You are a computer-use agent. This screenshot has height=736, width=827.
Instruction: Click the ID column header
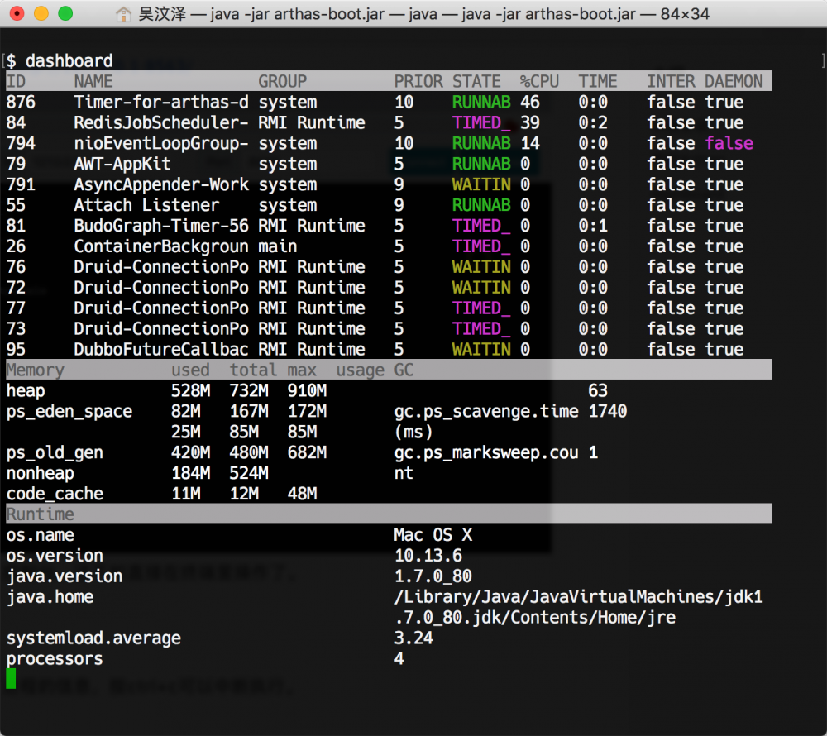click(x=16, y=81)
